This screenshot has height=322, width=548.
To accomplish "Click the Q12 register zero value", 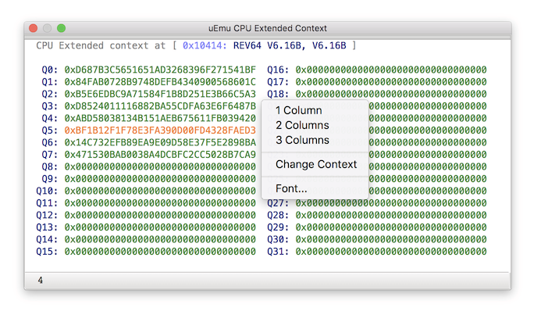I will (x=160, y=215).
